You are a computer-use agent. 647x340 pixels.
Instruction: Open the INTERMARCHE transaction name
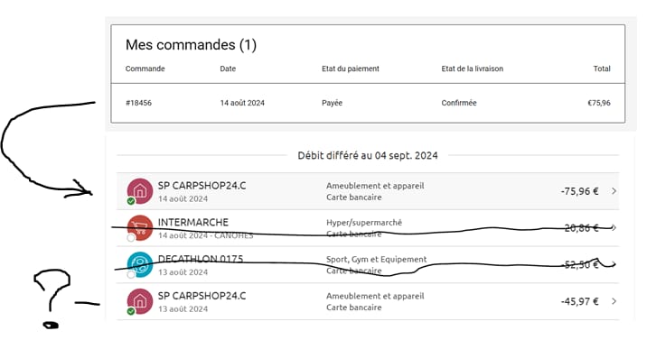point(193,222)
